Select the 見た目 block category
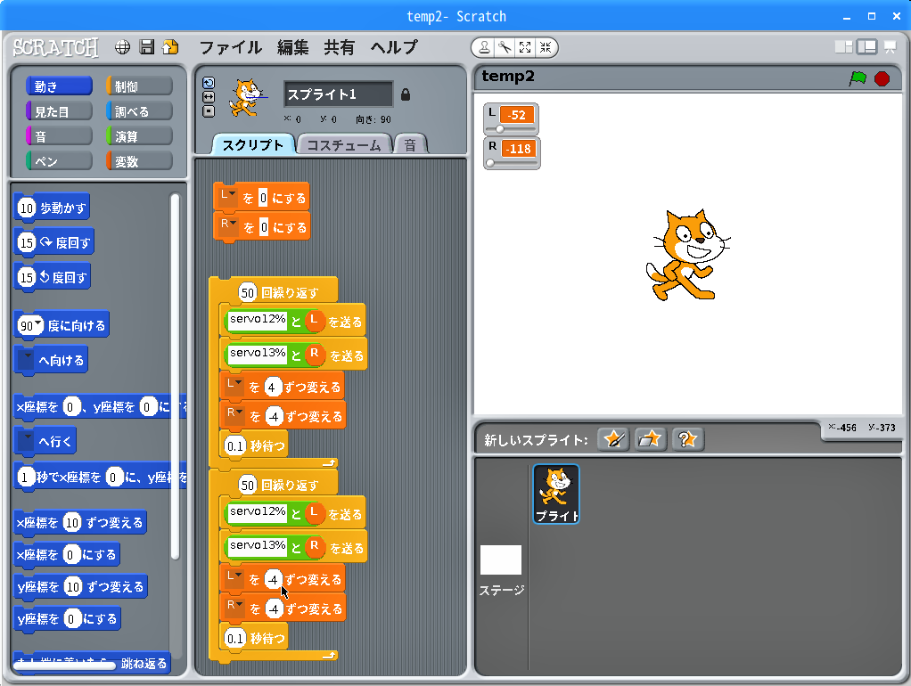Image resolution: width=911 pixels, height=686 pixels. point(59,111)
